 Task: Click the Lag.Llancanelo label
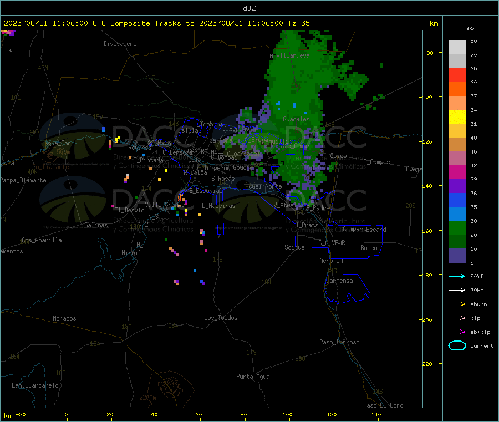coord(35,386)
